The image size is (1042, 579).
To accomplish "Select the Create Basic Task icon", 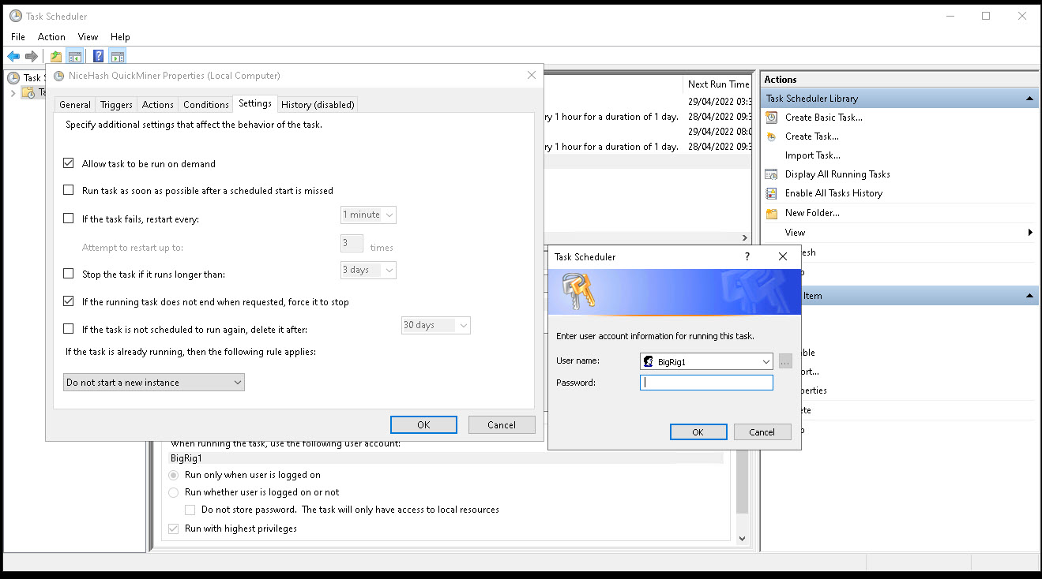I will pyautogui.click(x=770, y=117).
